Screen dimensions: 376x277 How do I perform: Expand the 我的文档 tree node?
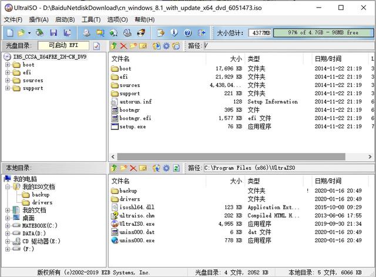click(x=8, y=211)
